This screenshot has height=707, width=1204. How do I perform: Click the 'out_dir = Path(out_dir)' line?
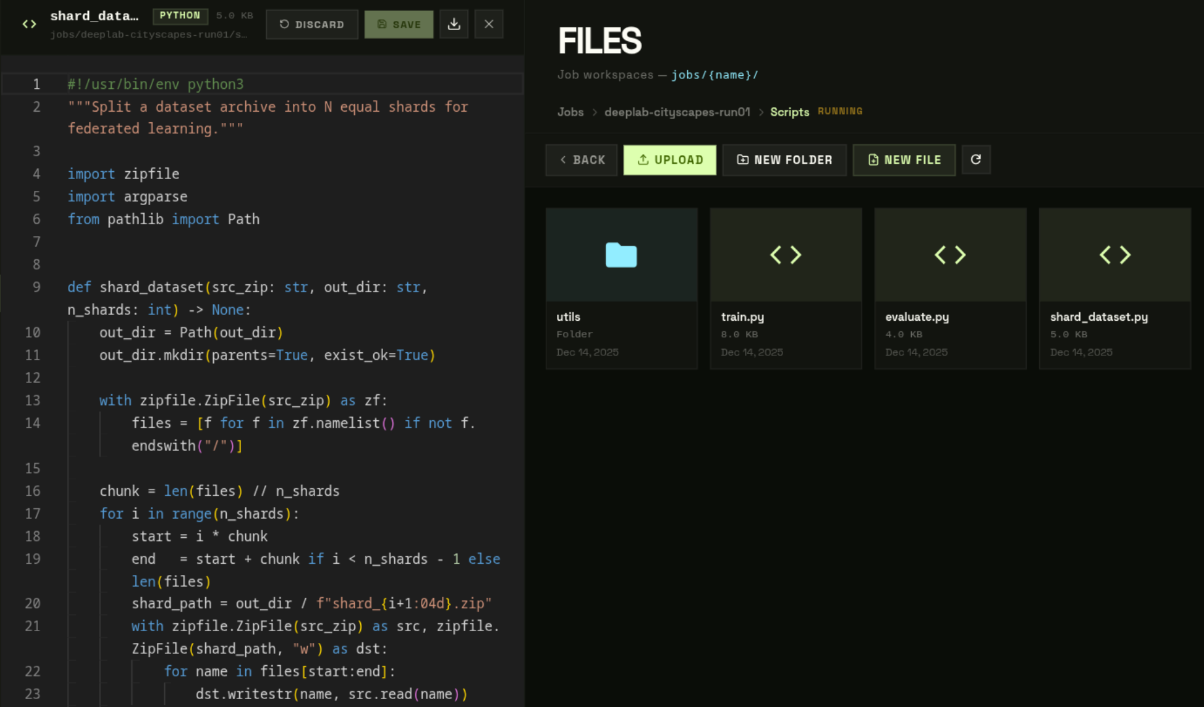click(192, 333)
